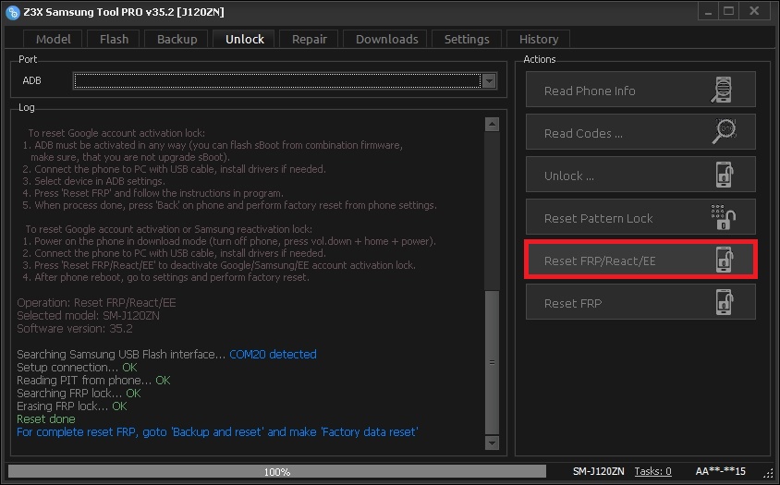Click the 'Reading PIT from phone... OK' line

point(93,380)
